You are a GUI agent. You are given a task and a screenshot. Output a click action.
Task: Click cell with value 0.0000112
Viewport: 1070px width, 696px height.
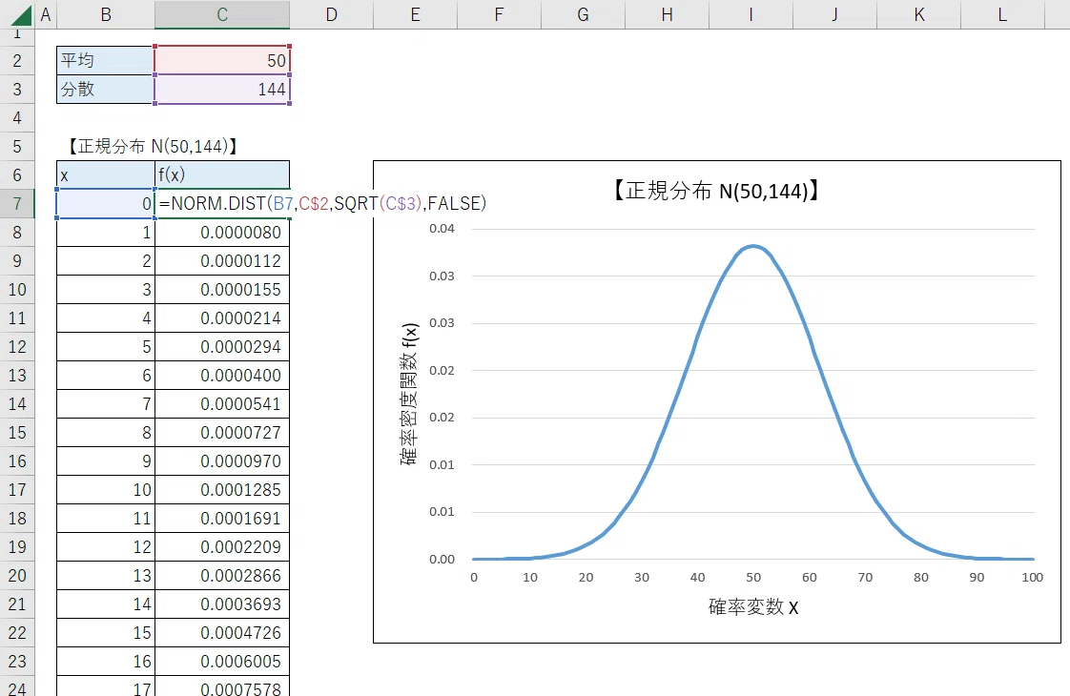(x=222, y=260)
